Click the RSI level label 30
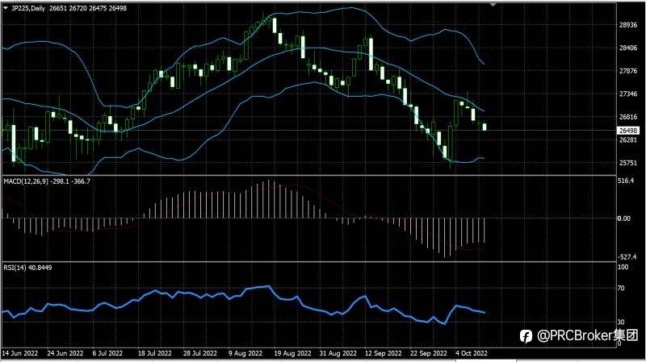The height and width of the screenshot is (362, 646). pos(621,322)
